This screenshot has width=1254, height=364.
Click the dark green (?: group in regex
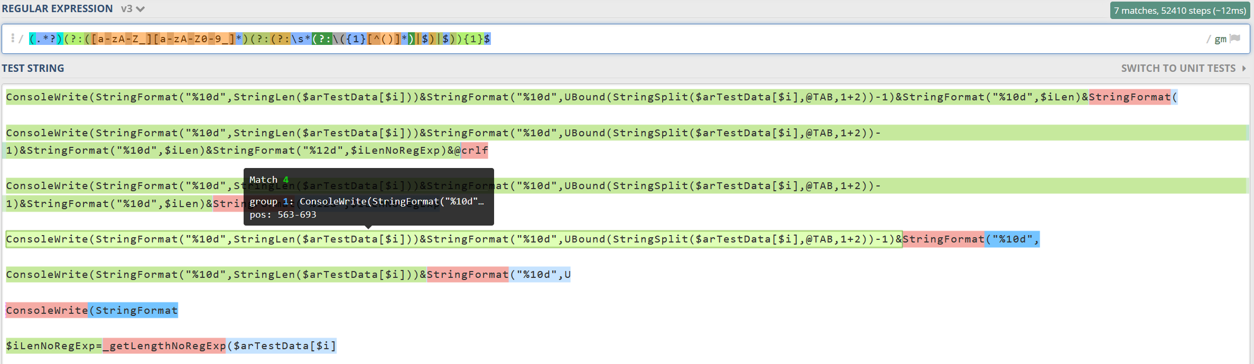coord(322,39)
